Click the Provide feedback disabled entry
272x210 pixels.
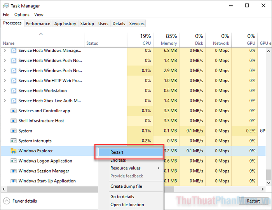[x=127, y=176]
